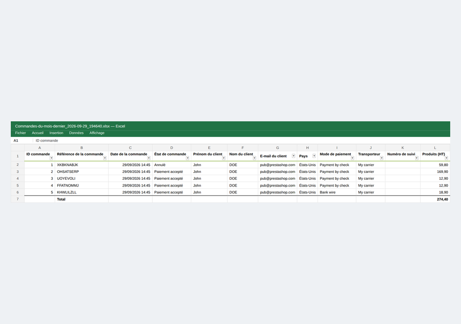
Task: Open filter dropdown for État de commande
Action: pyautogui.click(x=187, y=158)
